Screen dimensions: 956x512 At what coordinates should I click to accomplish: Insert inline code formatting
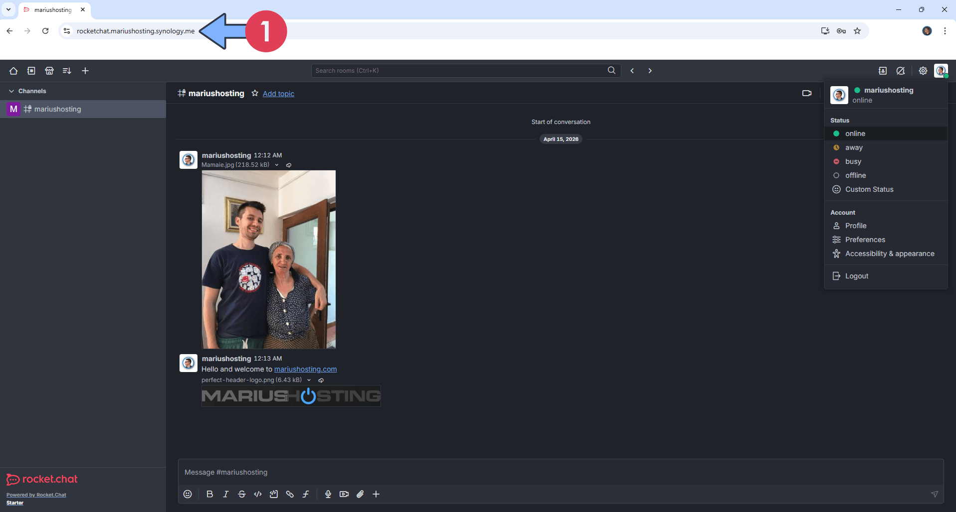click(258, 494)
